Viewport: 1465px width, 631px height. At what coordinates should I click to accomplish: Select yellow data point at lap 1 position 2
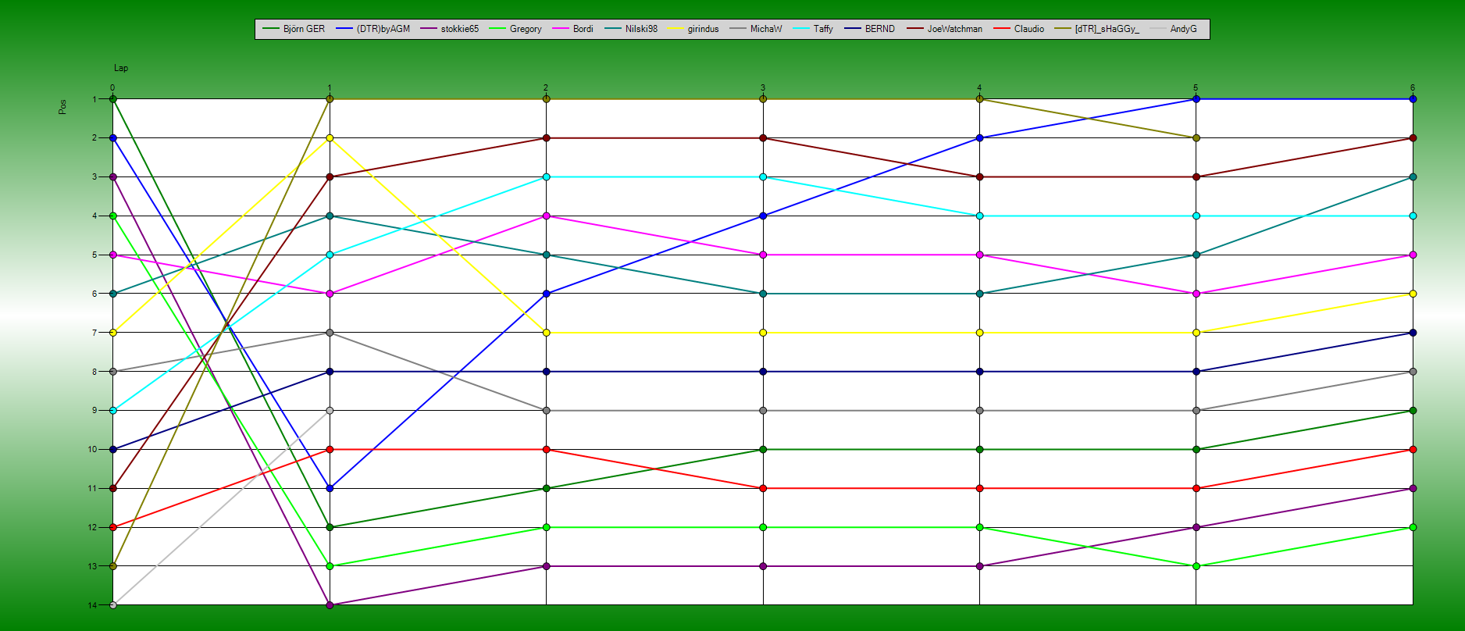(330, 138)
